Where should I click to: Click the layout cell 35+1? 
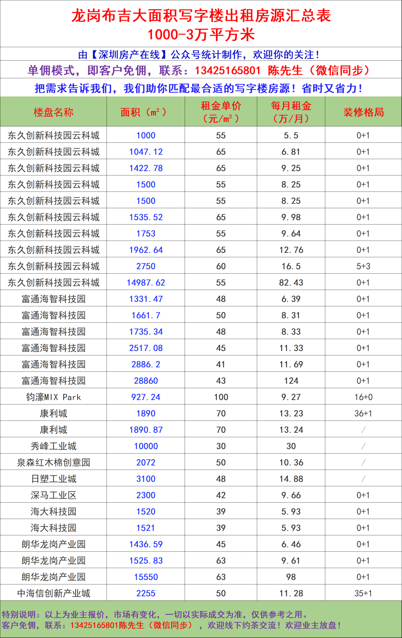[363, 593]
